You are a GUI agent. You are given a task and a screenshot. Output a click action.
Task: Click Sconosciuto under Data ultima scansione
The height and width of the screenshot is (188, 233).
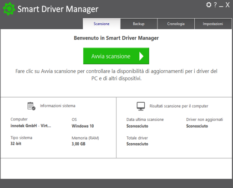(x=137, y=126)
